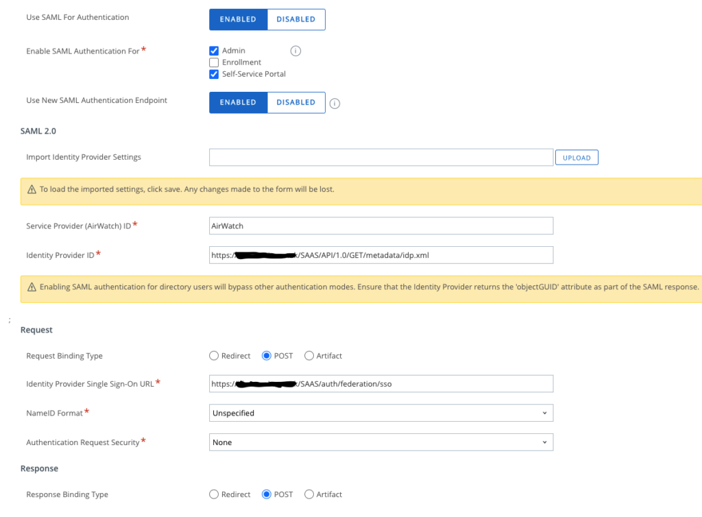Click the UPLOAD button
The height and width of the screenshot is (517, 702).
(577, 157)
